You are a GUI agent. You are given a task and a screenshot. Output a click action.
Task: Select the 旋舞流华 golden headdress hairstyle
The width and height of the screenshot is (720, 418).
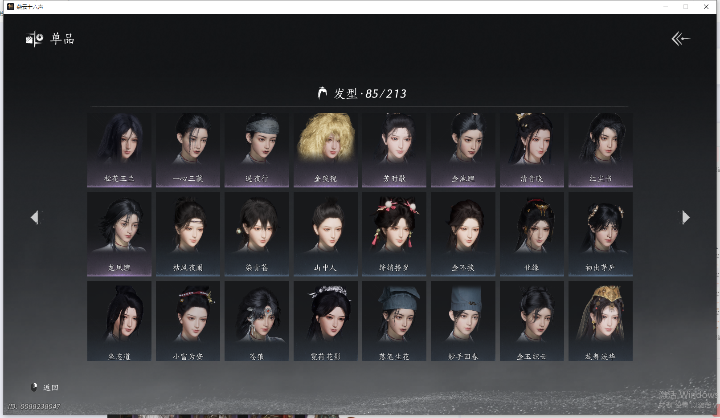tap(600, 321)
